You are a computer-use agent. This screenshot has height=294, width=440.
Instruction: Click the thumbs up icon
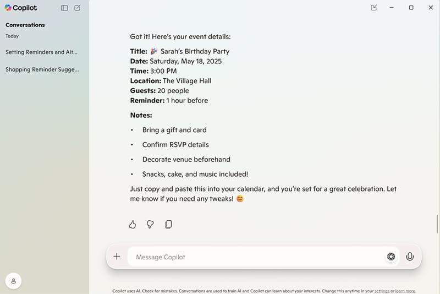click(x=132, y=224)
